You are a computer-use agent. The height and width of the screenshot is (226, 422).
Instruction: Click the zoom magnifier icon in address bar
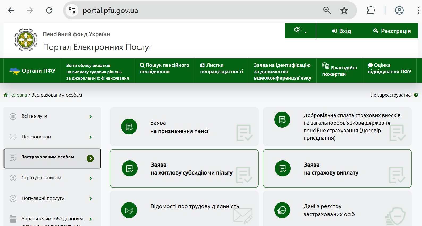pyautogui.click(x=327, y=11)
